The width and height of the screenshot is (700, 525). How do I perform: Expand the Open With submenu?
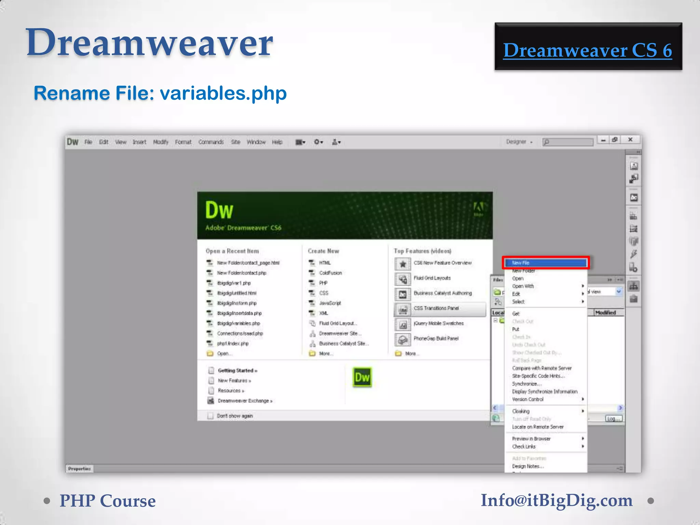point(547,286)
